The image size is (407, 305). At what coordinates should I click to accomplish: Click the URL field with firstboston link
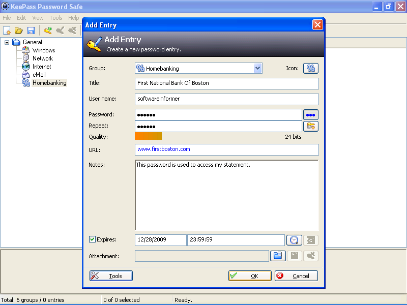(227, 149)
